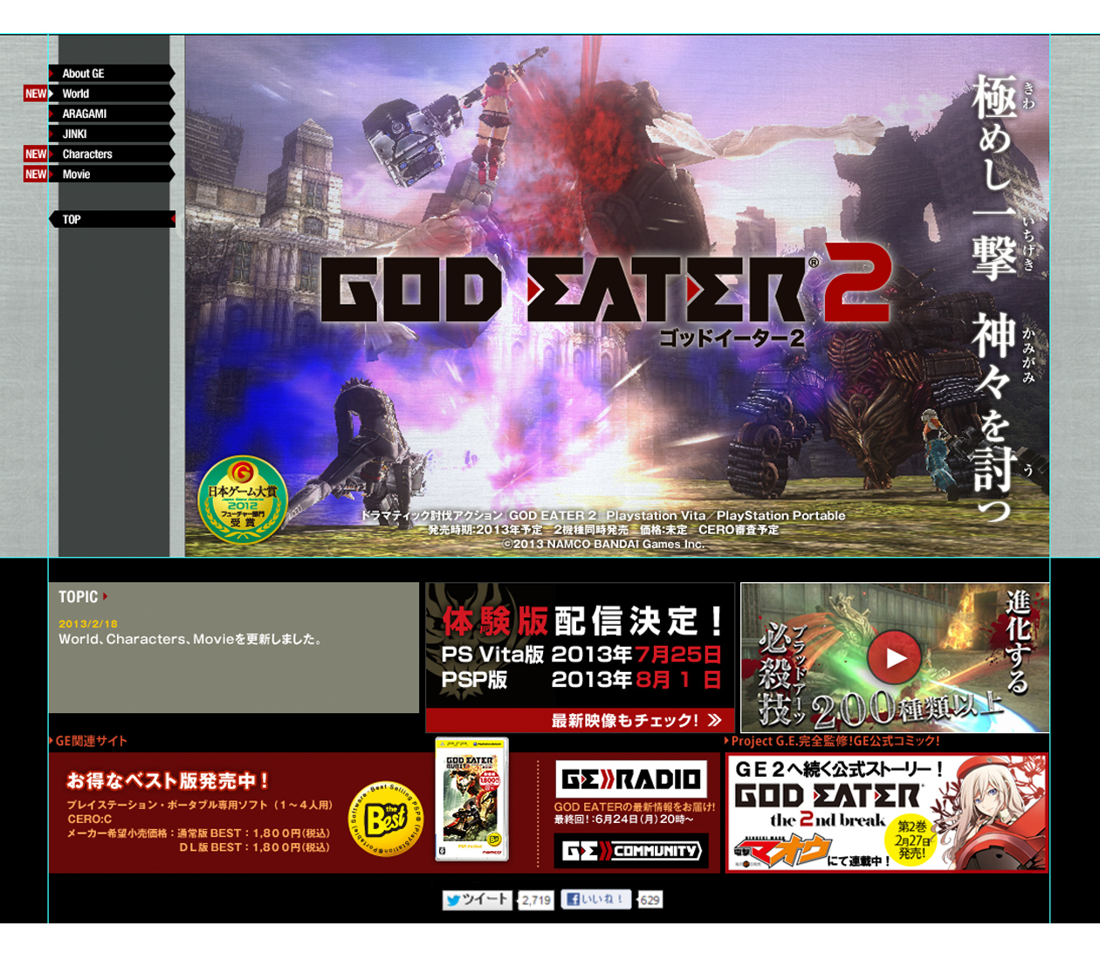Click the PSP game package cover

click(x=471, y=799)
